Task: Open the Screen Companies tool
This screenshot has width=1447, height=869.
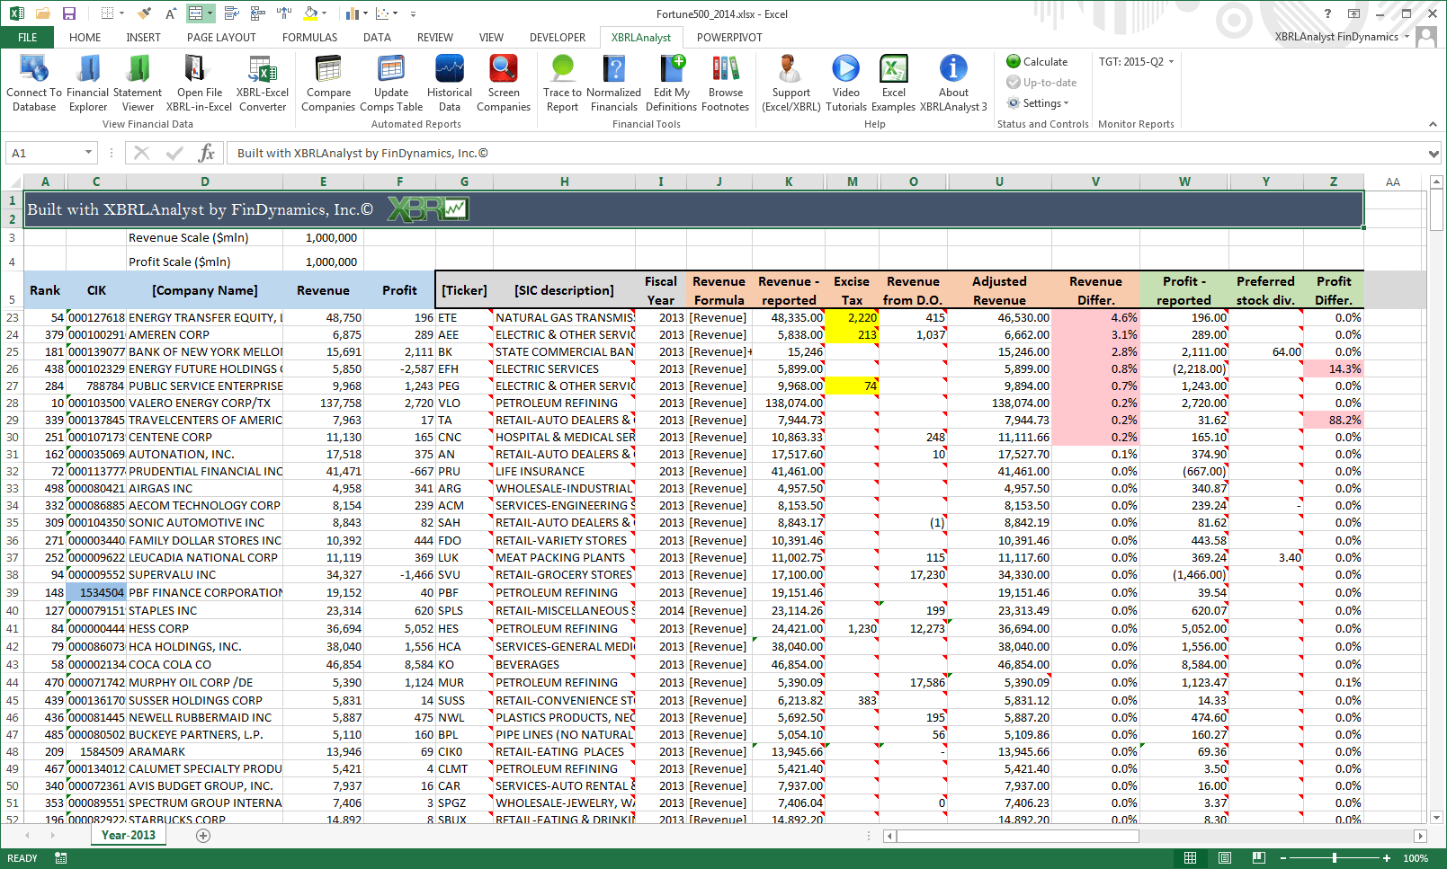Action: pos(504,81)
